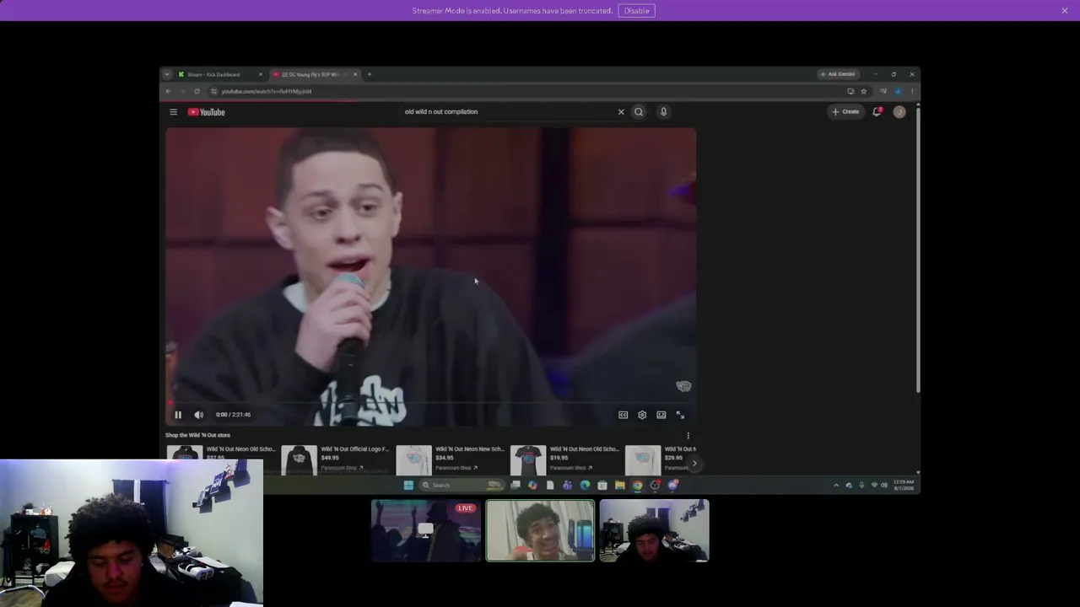Open more options for the Wild 'N Out store shelf
1080x607 pixels.
coord(688,436)
